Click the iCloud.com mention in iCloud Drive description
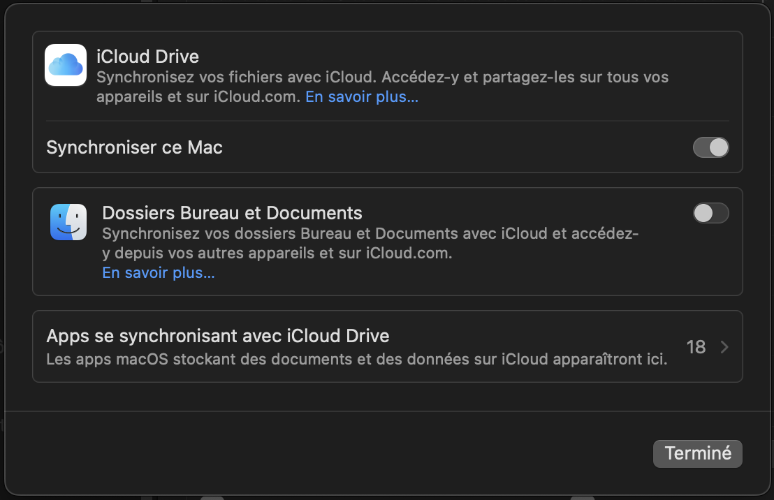Image resolution: width=774 pixels, height=500 pixels. pyautogui.click(x=264, y=97)
